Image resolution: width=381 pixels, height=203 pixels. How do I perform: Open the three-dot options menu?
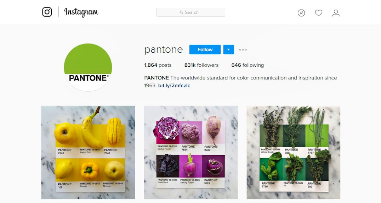[243, 50]
